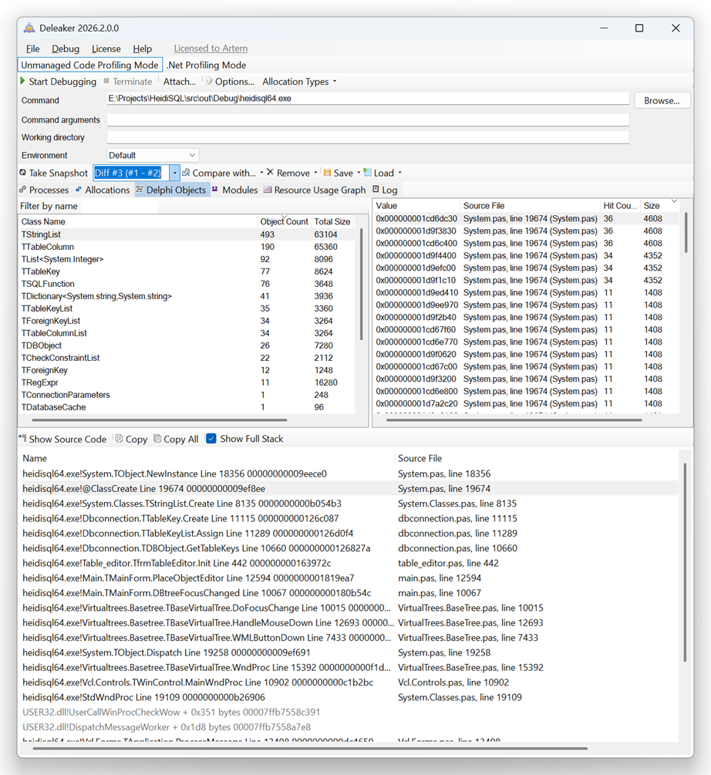Click the Log tab icon
Image resolution: width=711 pixels, height=775 pixels.
(376, 189)
